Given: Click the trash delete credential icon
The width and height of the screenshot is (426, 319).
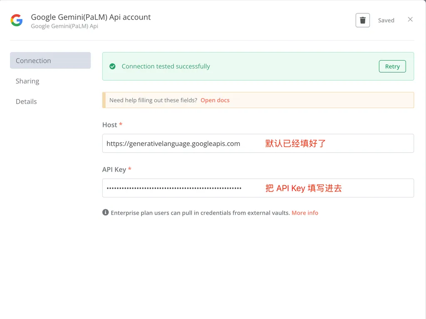Looking at the screenshot, I should coord(363,20).
